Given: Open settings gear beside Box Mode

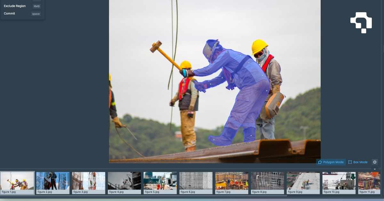Looking at the screenshot, I should pos(375,162).
